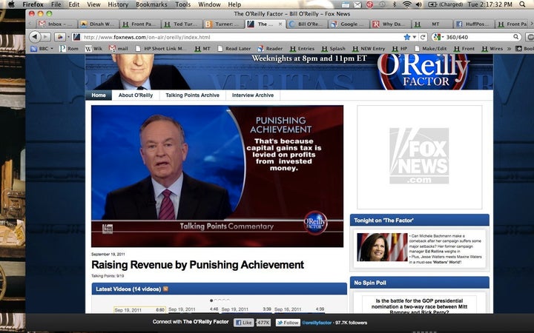Switch to the Turner: tab
Image resolution: width=534 pixels, height=333 pixels.
click(x=224, y=24)
